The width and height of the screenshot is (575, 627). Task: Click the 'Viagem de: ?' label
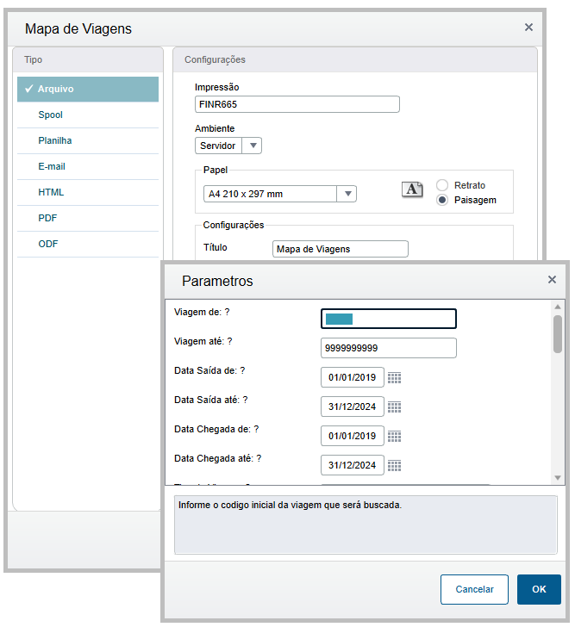click(202, 313)
